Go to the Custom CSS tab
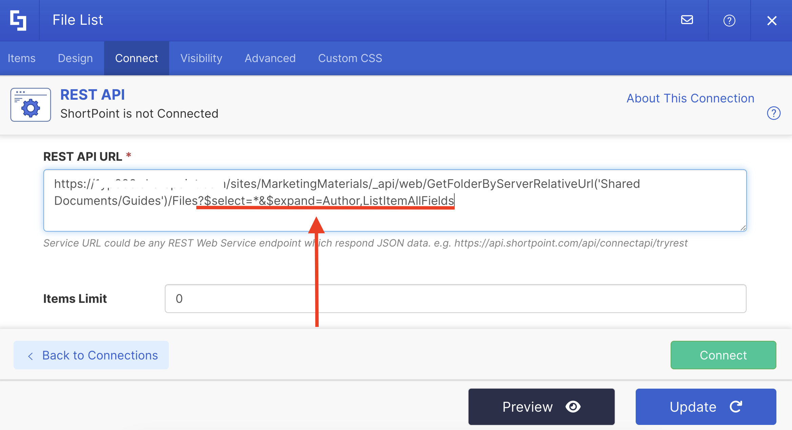The width and height of the screenshot is (792, 430). [x=350, y=58]
